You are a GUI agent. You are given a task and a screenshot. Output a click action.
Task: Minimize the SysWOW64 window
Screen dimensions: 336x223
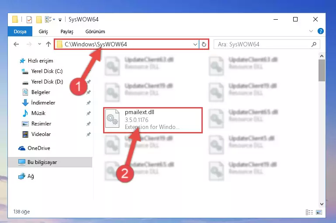pyautogui.click(x=276, y=20)
